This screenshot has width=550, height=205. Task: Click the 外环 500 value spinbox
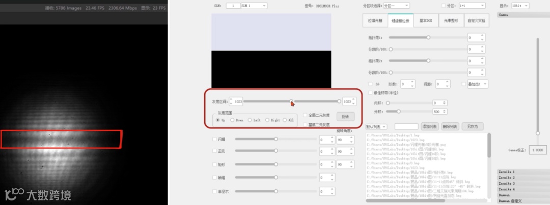pyautogui.click(x=440, y=112)
